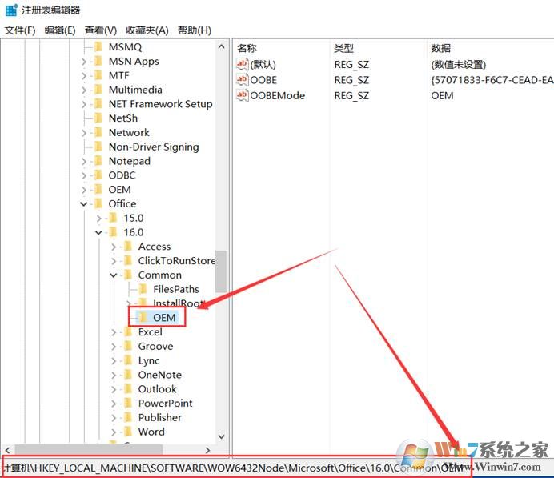The image size is (554, 478).
Task: Click the ODBC folder icon
Action: [98, 175]
